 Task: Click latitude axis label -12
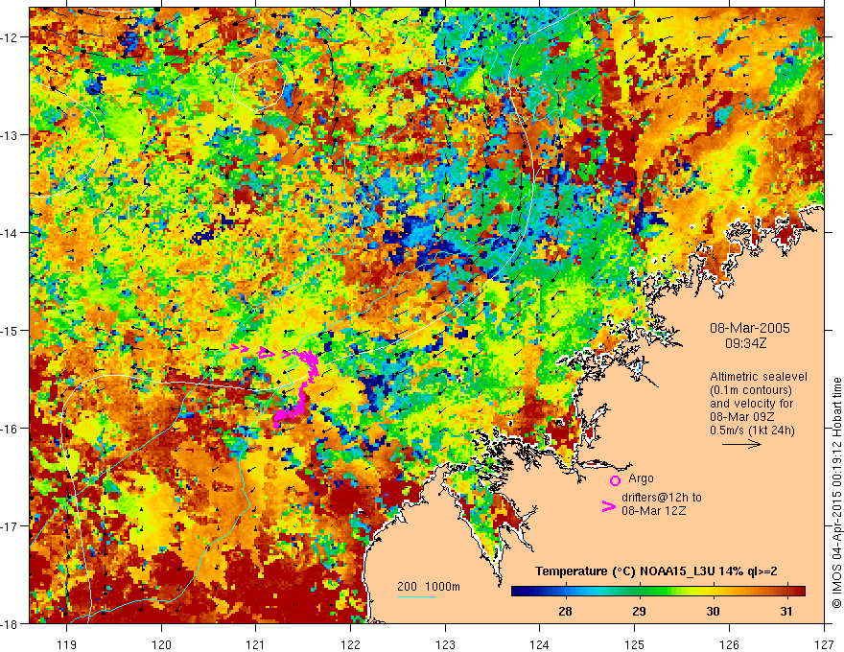tap(10, 37)
